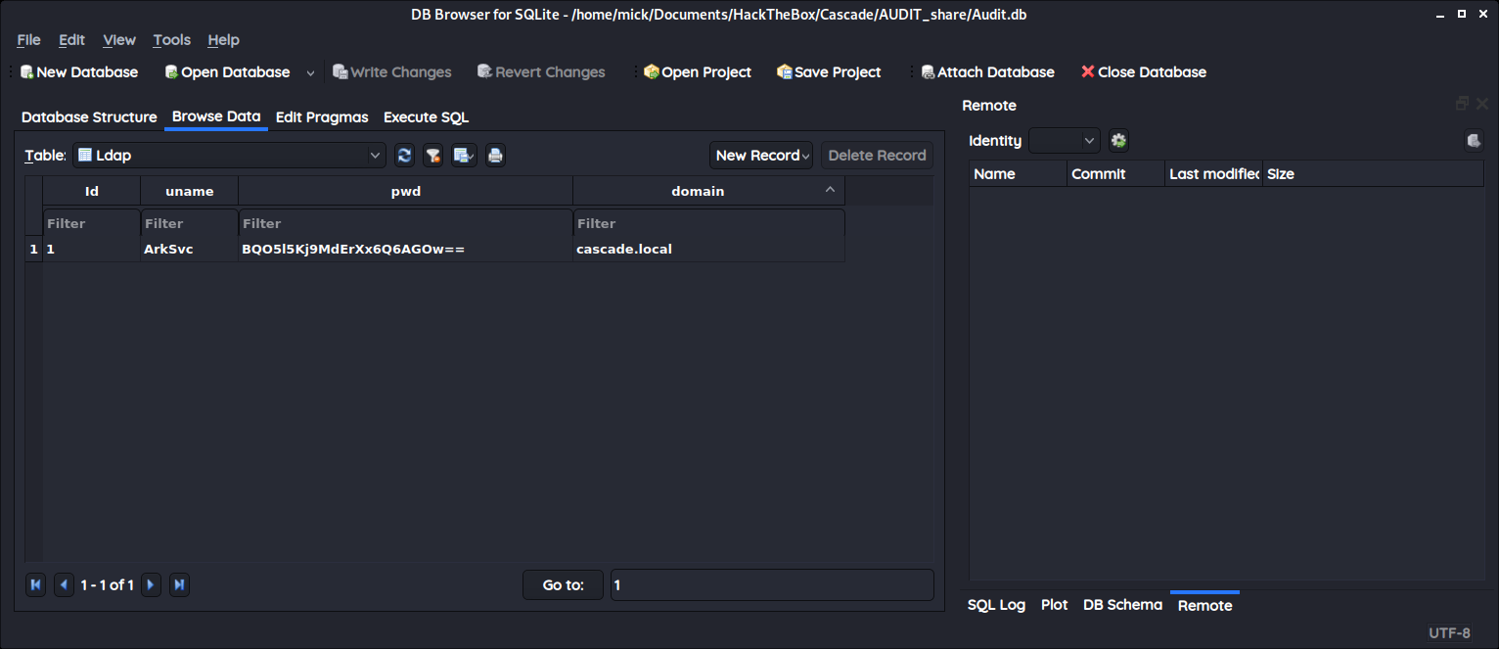
Task: Click the clone database icon in Remote panel
Action: 1474,140
